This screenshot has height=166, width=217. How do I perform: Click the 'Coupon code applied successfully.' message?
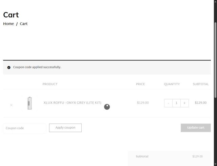pos(37,67)
